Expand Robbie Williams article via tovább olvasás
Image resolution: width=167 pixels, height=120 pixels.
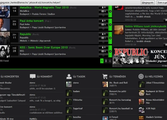click(144, 41)
